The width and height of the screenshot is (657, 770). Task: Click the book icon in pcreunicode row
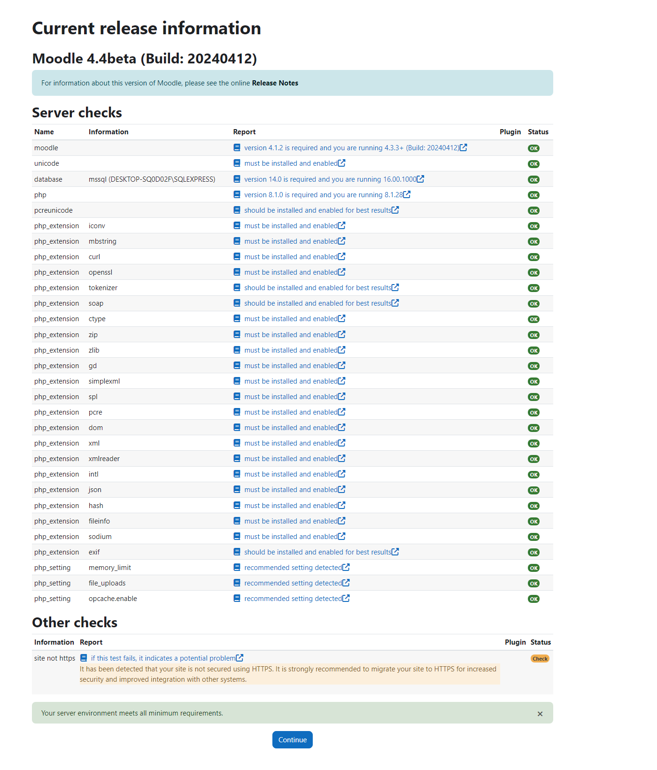[237, 210]
